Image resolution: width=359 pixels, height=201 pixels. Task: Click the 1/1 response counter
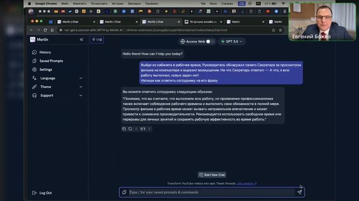[143, 129]
